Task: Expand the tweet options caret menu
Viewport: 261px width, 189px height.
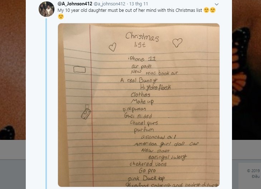Action: pos(217,4)
